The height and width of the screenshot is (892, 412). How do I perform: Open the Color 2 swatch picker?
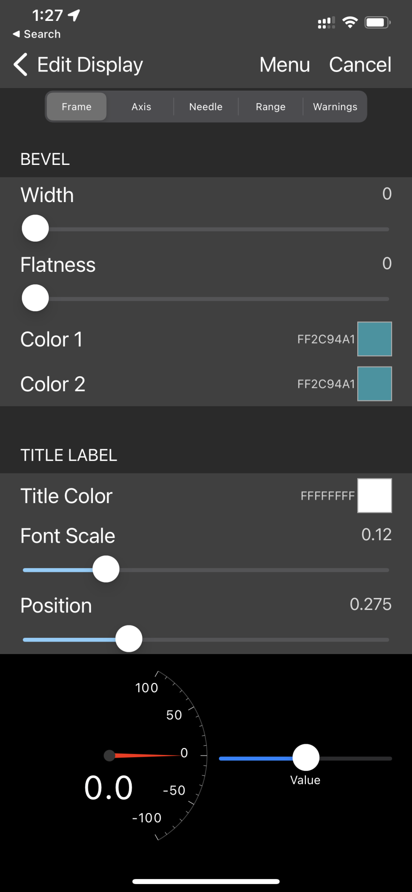pos(374,384)
